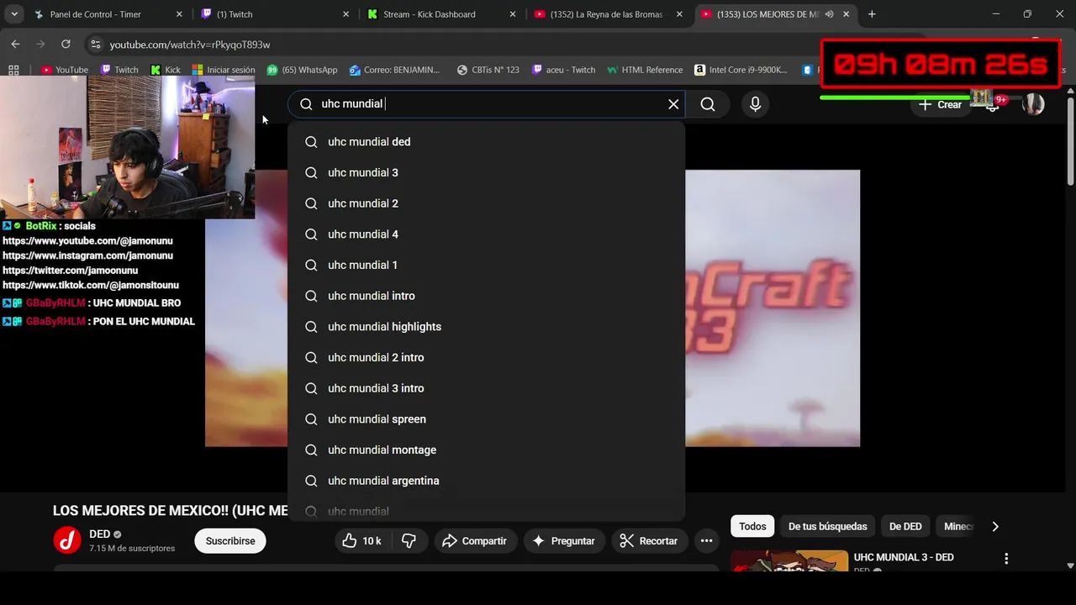Open more actions three-dot menu
1076x605 pixels.
(707, 541)
